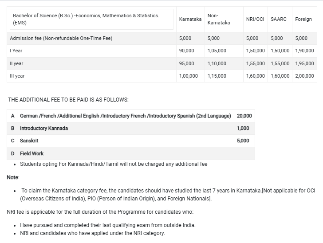
Task: Click the 1,10,000 Non-Karnataka second-year fee
Action: pos(217,63)
